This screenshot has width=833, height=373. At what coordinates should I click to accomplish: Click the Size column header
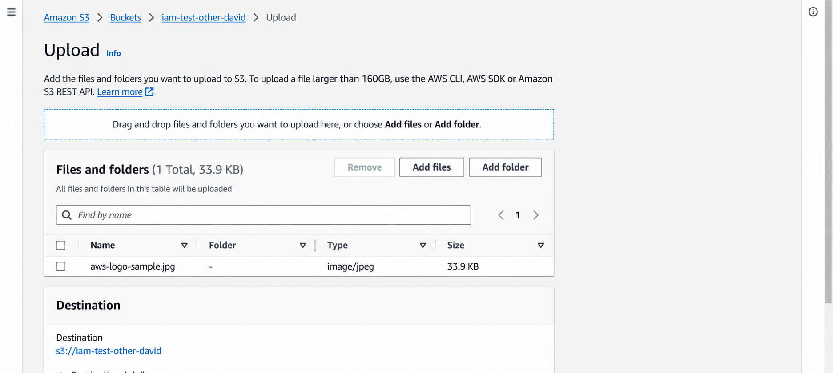pyautogui.click(x=456, y=245)
